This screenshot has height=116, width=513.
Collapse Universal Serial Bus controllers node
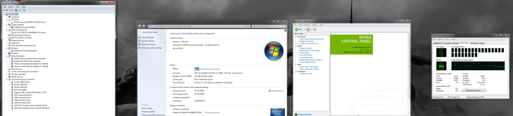pos(7,80)
